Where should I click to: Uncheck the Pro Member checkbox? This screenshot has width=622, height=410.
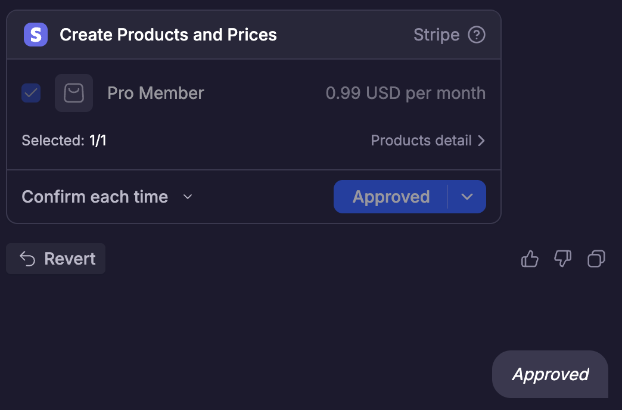coord(31,93)
